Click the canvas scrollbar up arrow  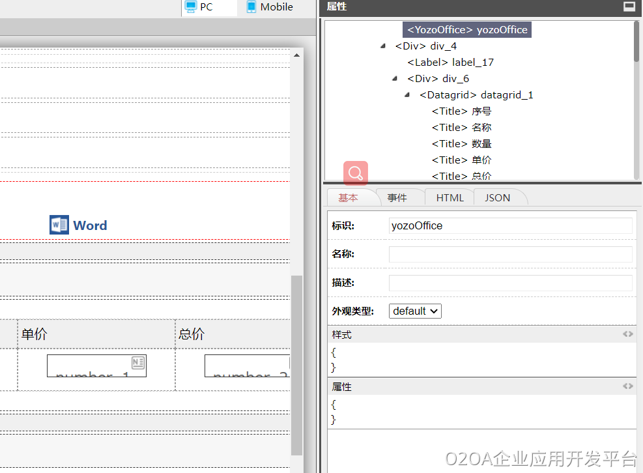[296, 55]
